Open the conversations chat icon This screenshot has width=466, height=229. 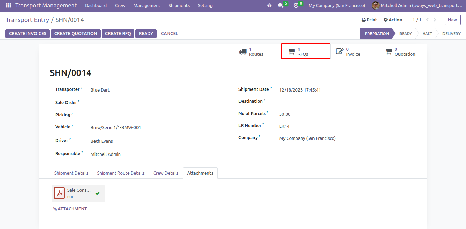coord(281,6)
